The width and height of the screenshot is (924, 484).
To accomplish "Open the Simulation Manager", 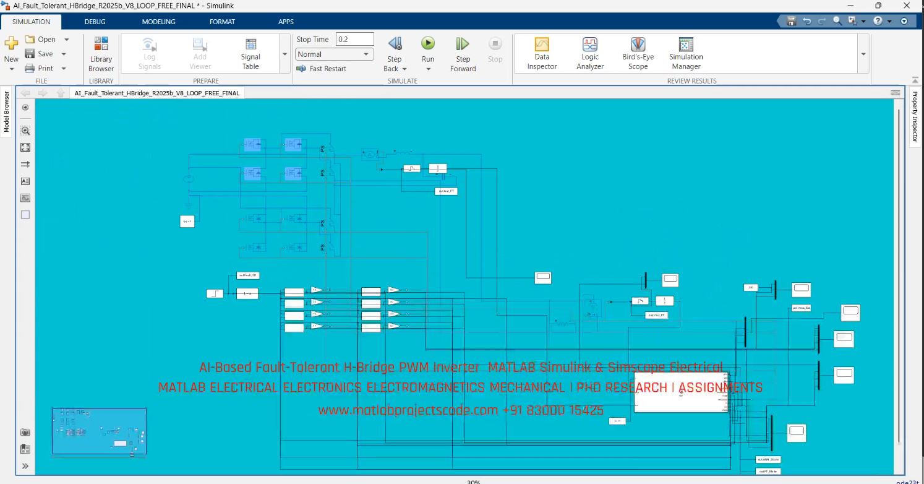I will (686, 54).
